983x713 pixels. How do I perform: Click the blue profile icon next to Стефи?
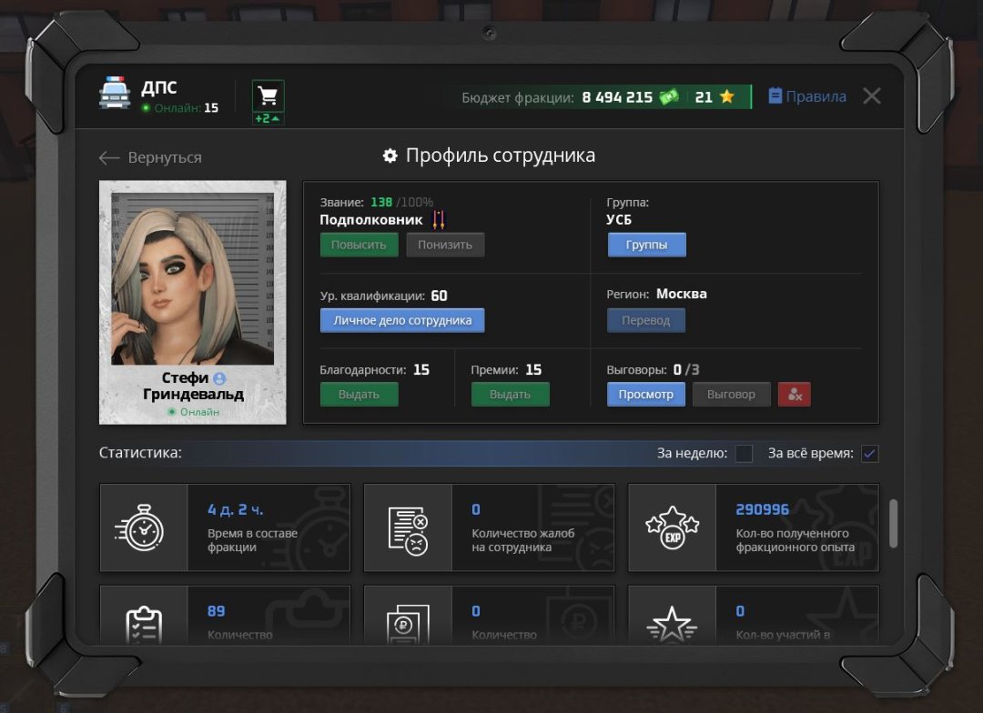[x=219, y=378]
